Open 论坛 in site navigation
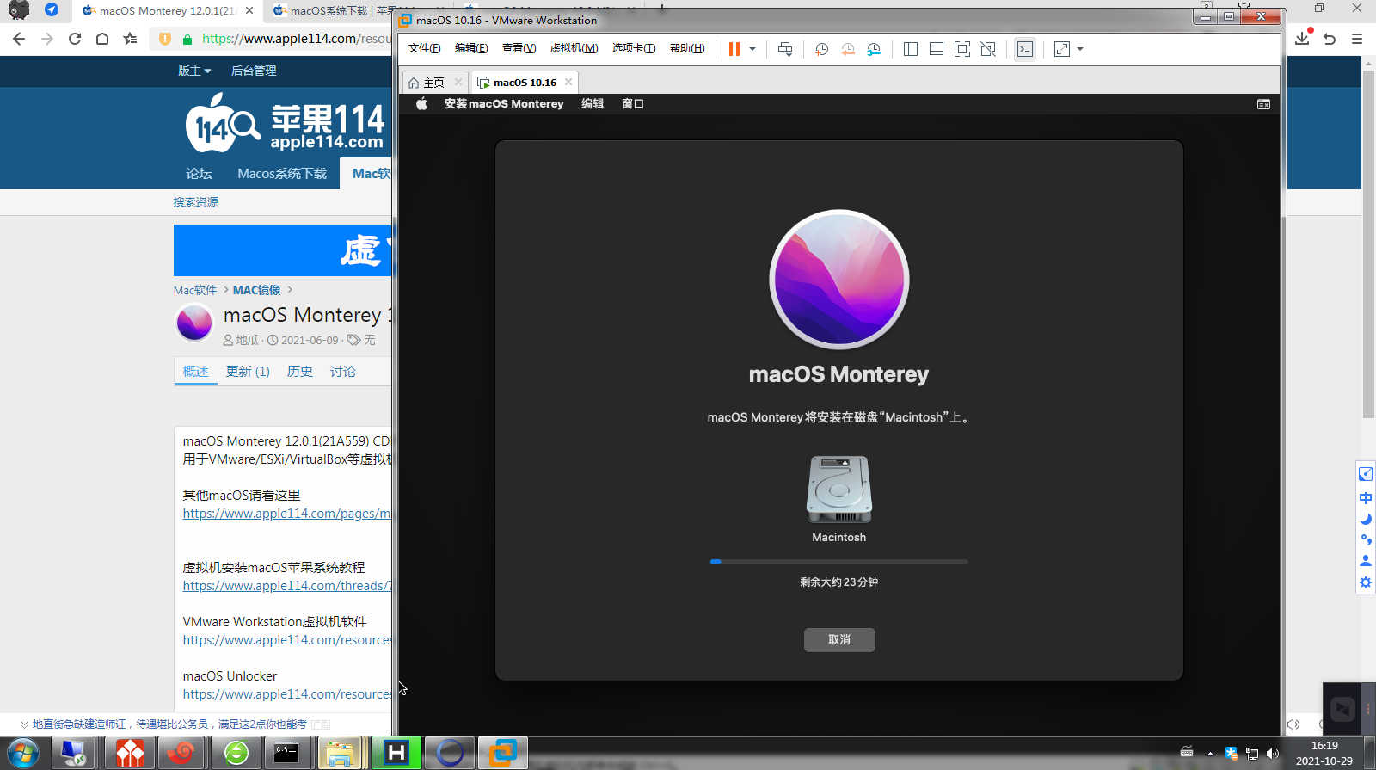1376x770 pixels. click(x=199, y=174)
